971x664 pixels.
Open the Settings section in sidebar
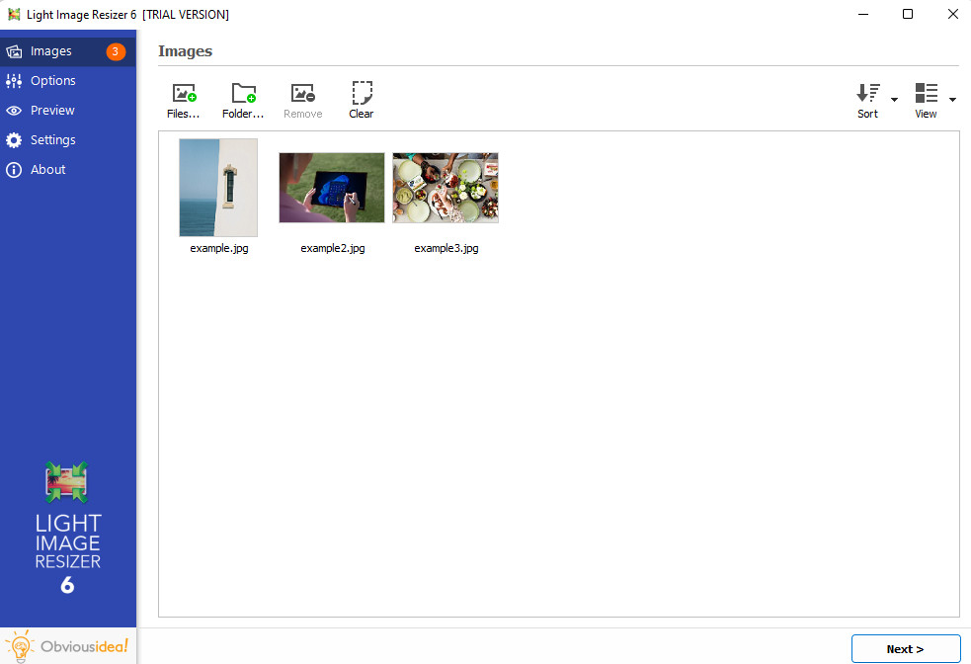click(x=68, y=140)
